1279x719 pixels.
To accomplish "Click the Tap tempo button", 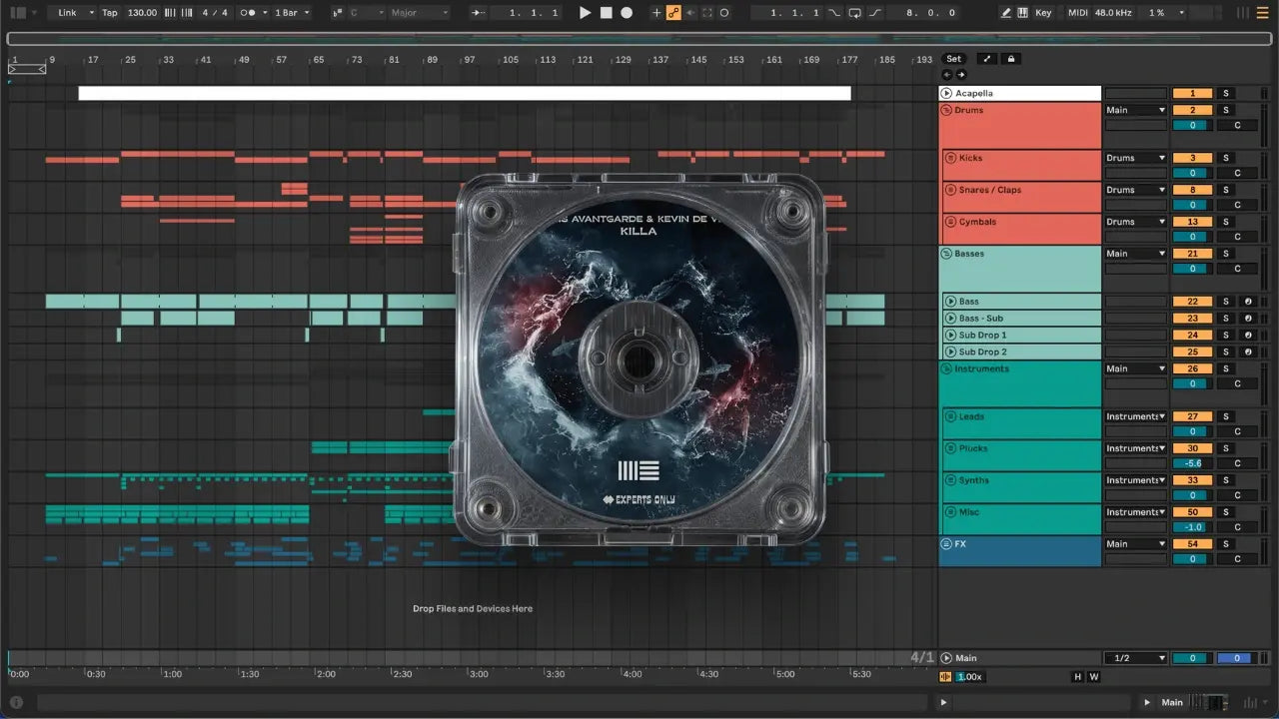I will point(110,13).
